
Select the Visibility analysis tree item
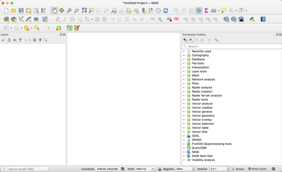(203, 160)
